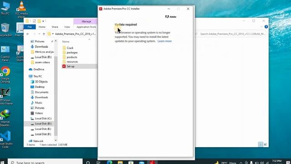Open VLC media player desktop icon
Image resolution: width=291 pixels, height=164 pixels.
pos(21,9)
